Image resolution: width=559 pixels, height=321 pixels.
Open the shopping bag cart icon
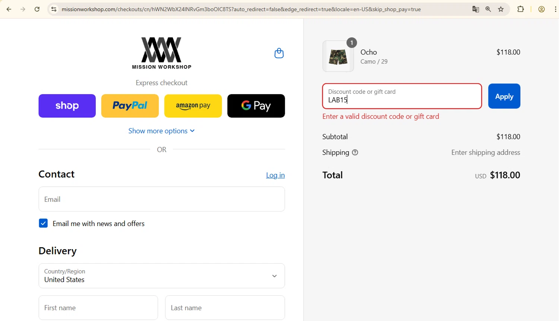(279, 53)
